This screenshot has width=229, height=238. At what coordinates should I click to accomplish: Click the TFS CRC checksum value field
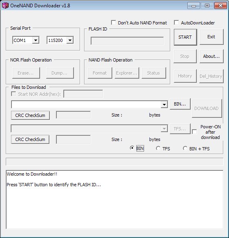coord(73,139)
